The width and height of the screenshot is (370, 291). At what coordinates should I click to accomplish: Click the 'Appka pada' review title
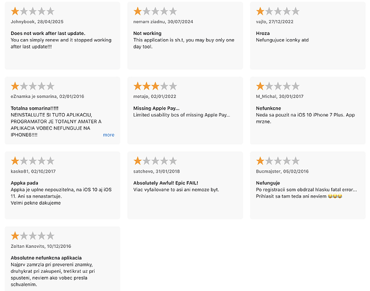(x=25, y=183)
